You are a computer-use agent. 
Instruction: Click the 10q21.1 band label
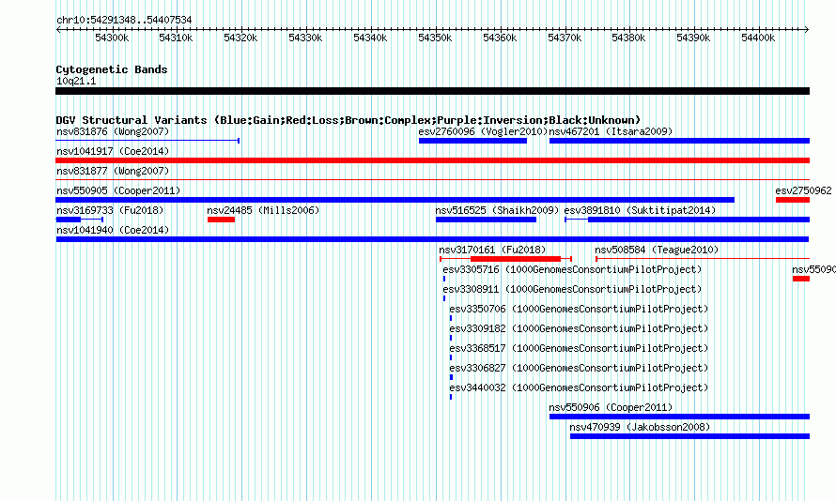tap(76, 81)
